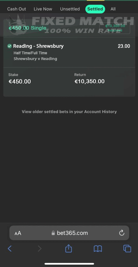Tap the bet365.com address field

pos(69,233)
